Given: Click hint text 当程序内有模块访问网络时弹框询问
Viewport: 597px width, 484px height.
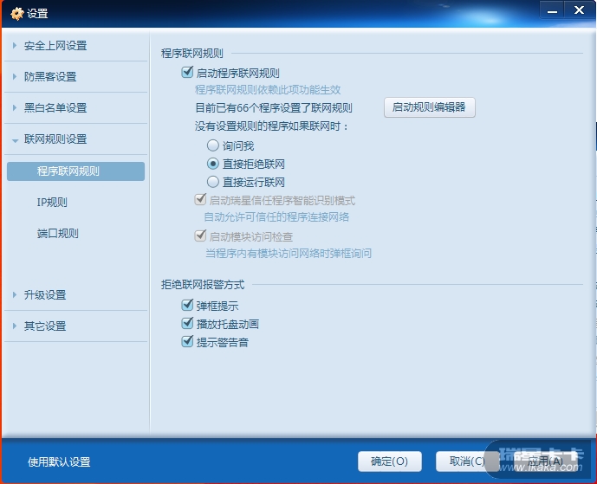Looking at the screenshot, I should [289, 254].
